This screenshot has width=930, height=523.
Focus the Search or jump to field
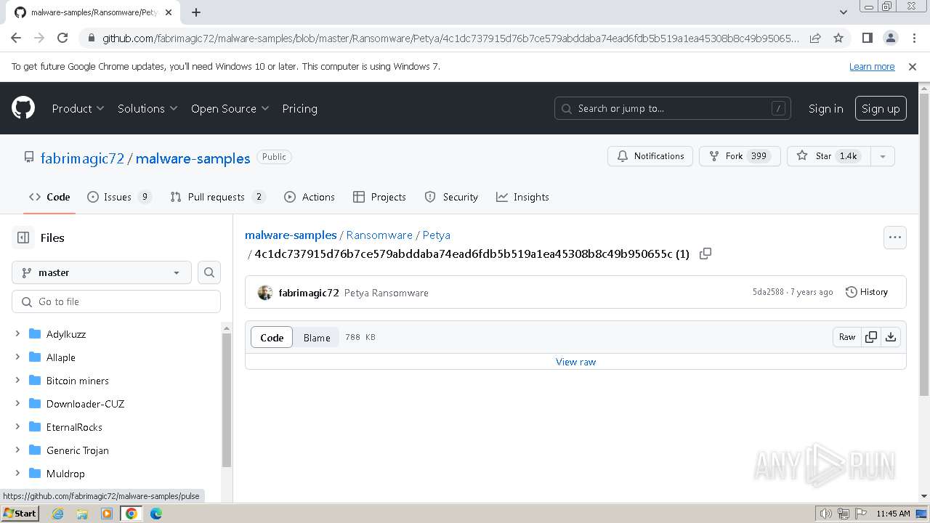tap(673, 108)
